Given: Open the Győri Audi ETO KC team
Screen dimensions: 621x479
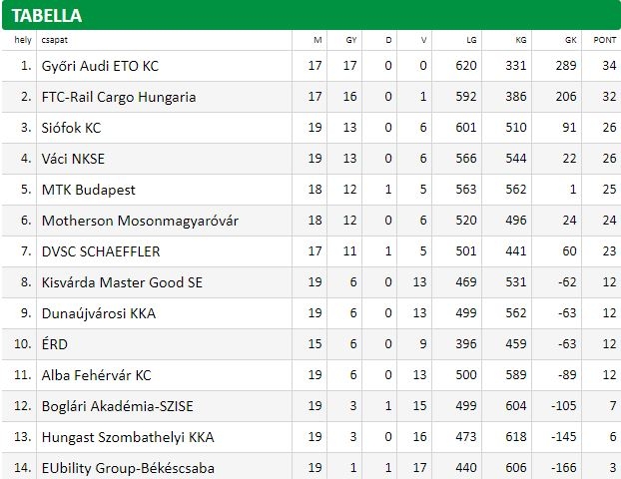Looking at the screenshot, I should 100,66.
